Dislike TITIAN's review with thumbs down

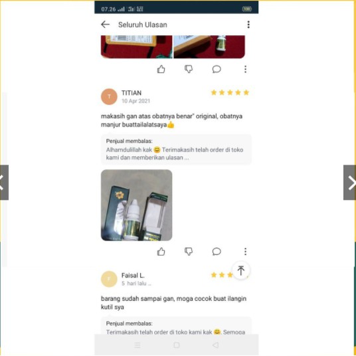(189, 252)
